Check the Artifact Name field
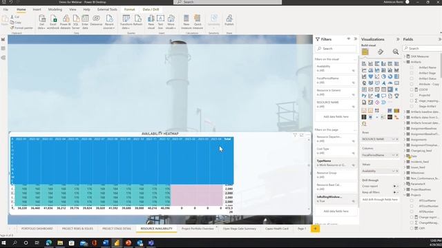Screen dimensions: 442x248 [x=412, y=68]
